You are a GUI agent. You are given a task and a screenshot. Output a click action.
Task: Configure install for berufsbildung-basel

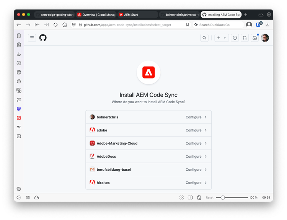(x=148, y=170)
